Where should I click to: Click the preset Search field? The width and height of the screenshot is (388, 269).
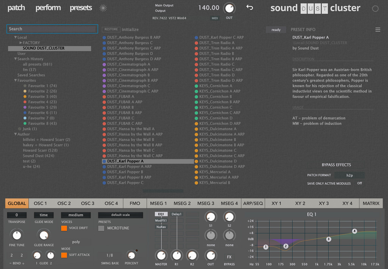coord(52,29)
